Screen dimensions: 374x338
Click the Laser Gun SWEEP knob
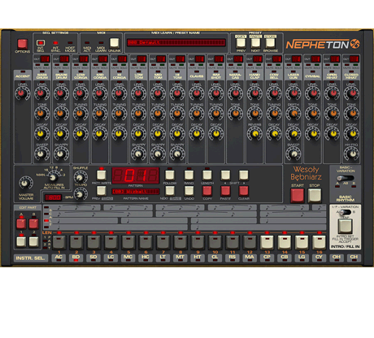point(294,154)
